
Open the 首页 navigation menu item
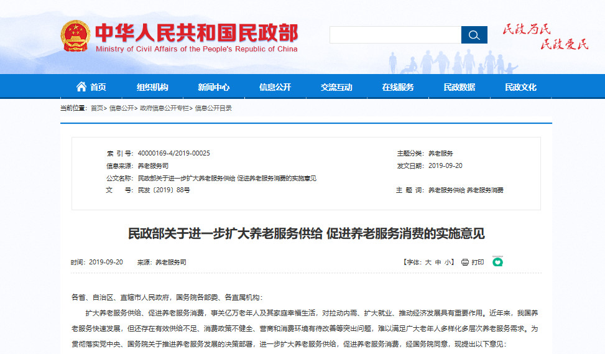click(x=91, y=87)
